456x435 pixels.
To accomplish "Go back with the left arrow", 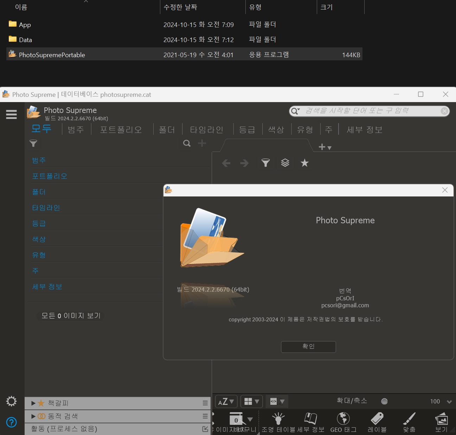I will 226,163.
